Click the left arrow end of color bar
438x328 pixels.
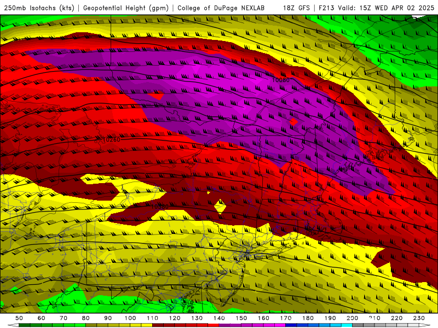pos(13,325)
